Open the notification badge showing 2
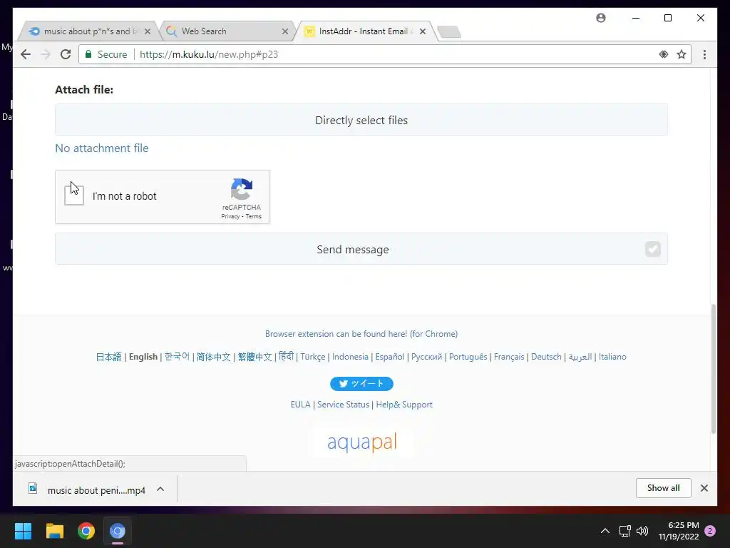 710,531
